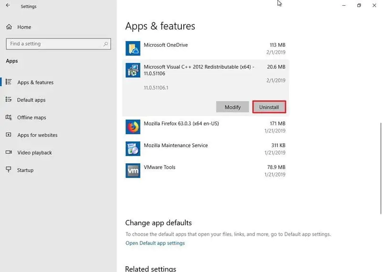382x272 pixels.
Task: Go to the Offline maps page
Action: 32,117
